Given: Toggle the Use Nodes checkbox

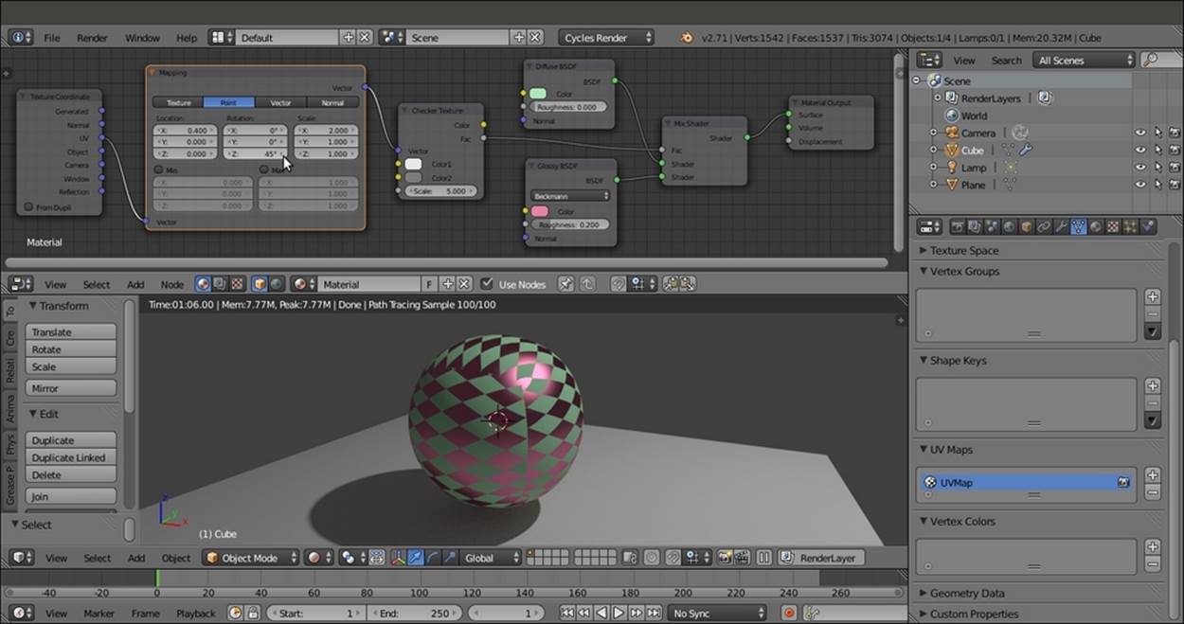Looking at the screenshot, I should point(487,284).
